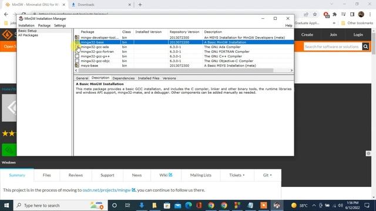Sort by the Class column header
The height and width of the screenshot is (211, 376).
point(127,32)
